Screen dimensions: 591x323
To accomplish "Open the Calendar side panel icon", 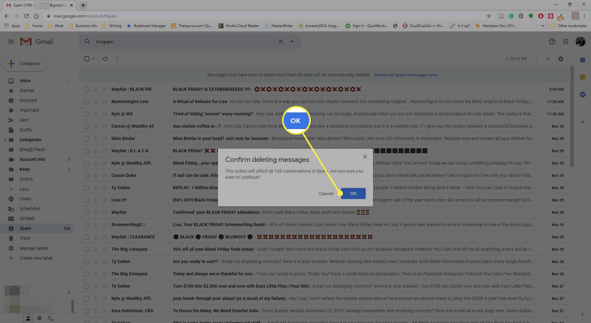I will tap(582, 60).
